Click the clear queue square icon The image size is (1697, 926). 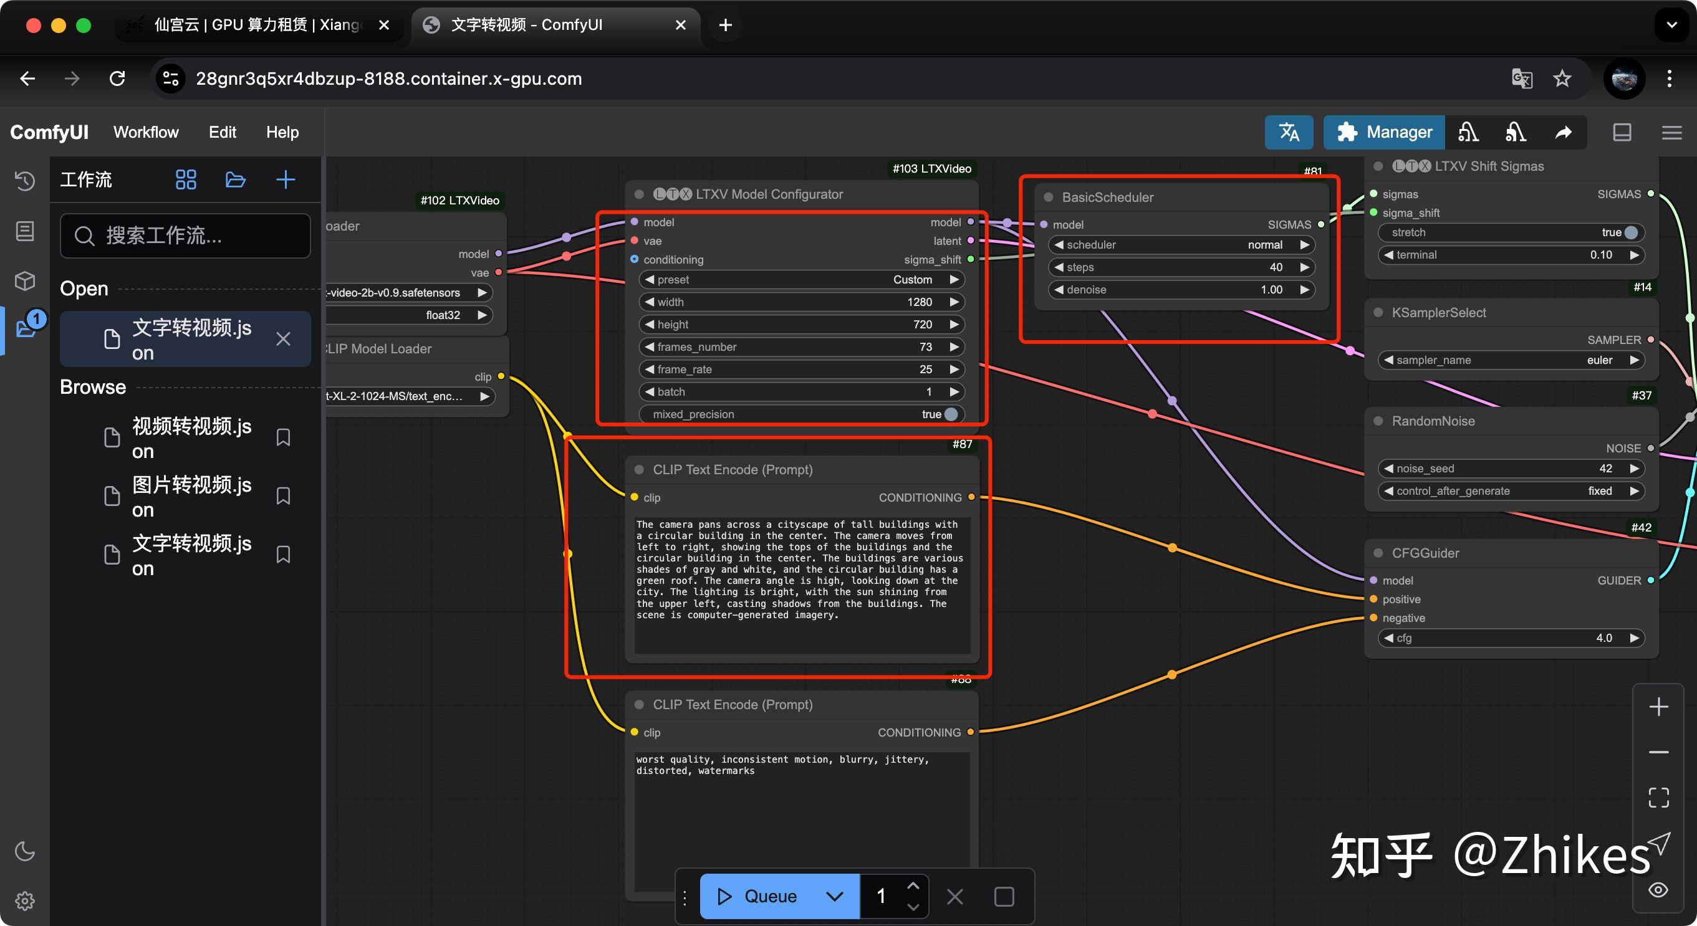1003,896
